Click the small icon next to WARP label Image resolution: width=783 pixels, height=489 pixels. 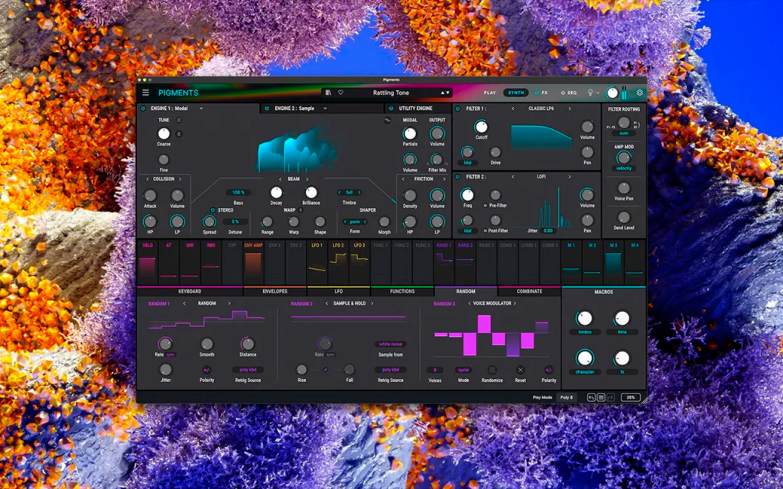[x=301, y=210]
